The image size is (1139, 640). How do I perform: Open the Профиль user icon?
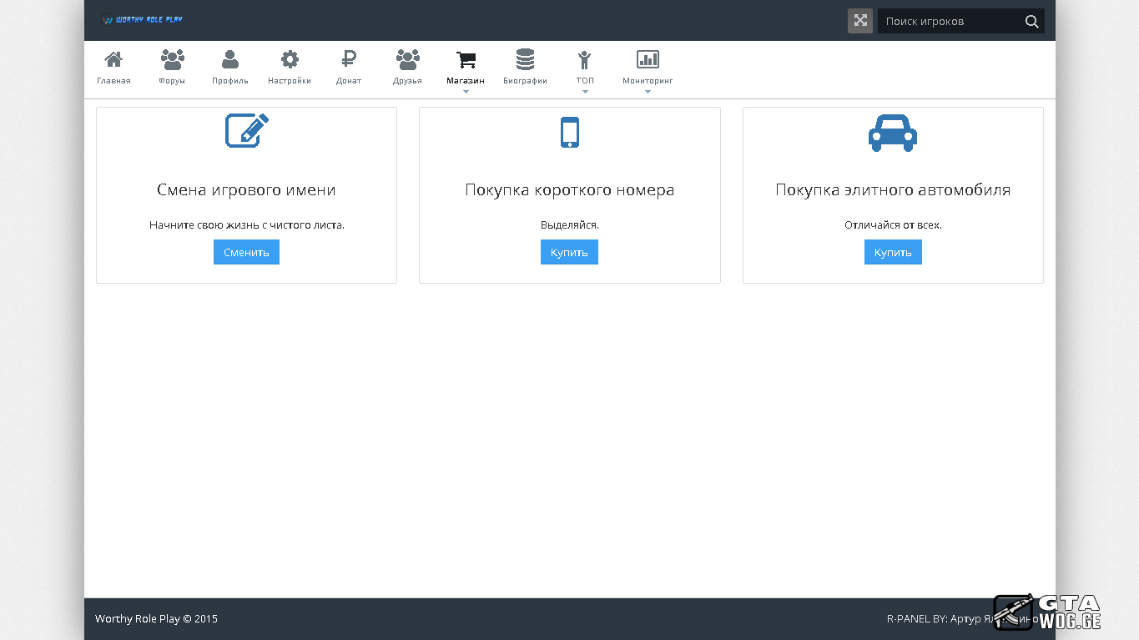pyautogui.click(x=230, y=60)
